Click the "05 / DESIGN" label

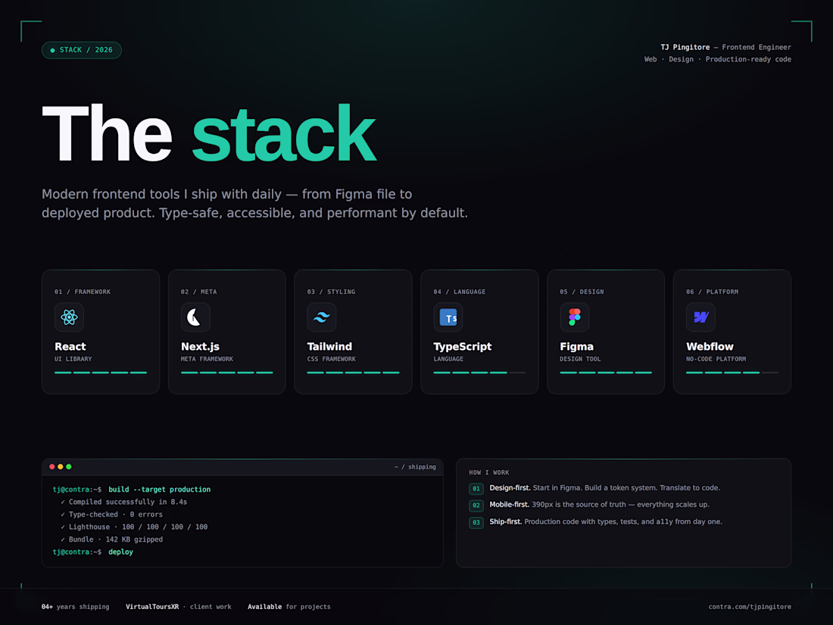[582, 292]
